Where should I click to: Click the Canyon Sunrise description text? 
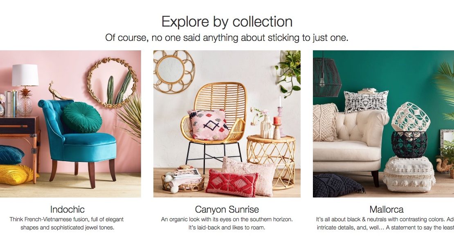click(x=227, y=224)
